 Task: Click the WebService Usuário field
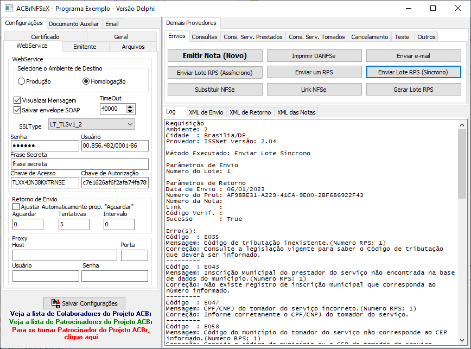pos(114,145)
